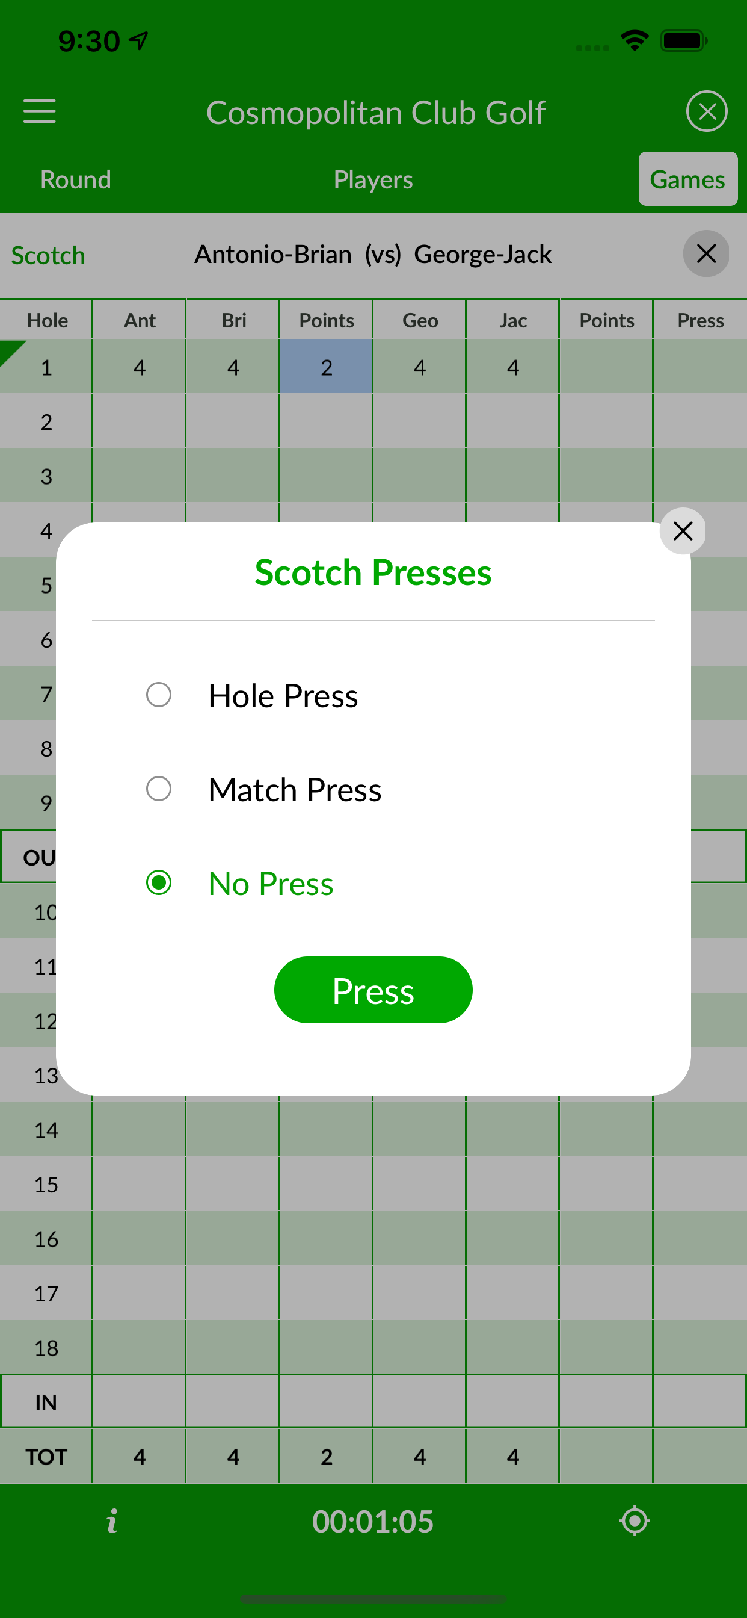Switch to the Round tab
The width and height of the screenshot is (747, 1618).
(75, 179)
